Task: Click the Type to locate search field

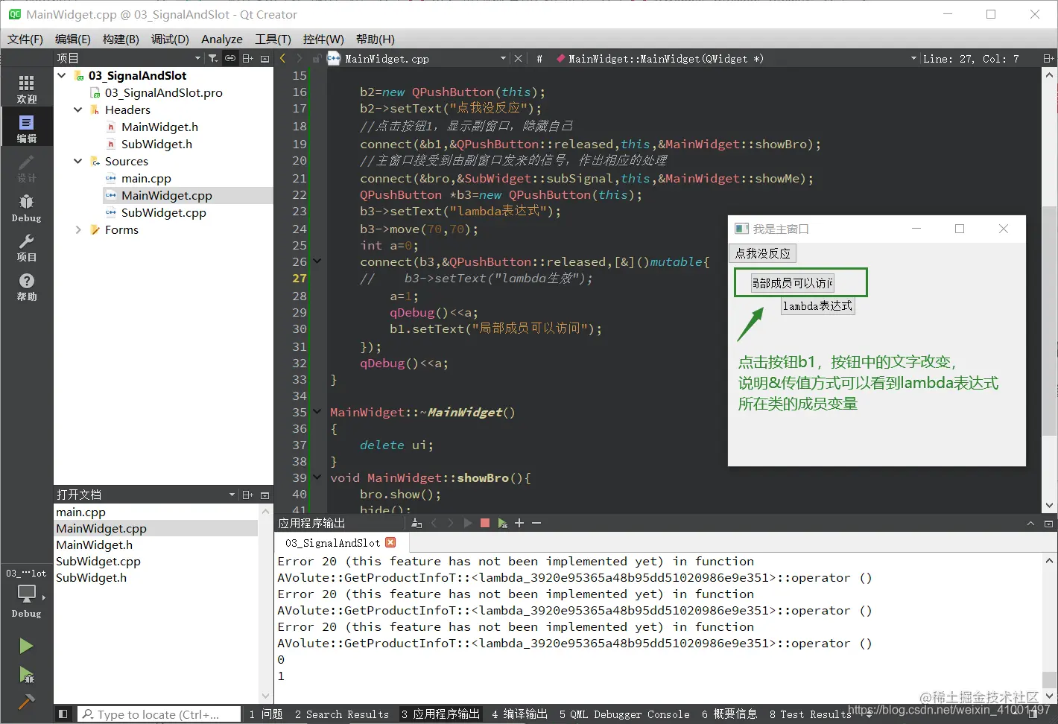Action: (x=159, y=714)
